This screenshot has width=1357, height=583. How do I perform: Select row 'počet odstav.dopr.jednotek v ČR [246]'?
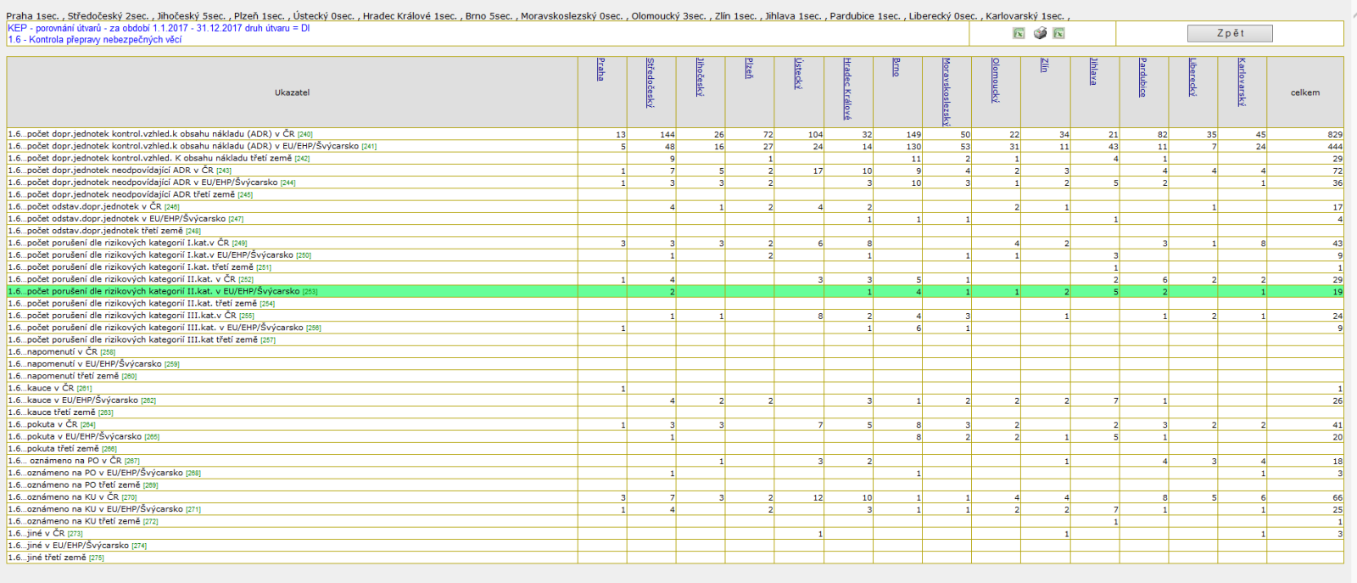pyautogui.click(x=675, y=206)
